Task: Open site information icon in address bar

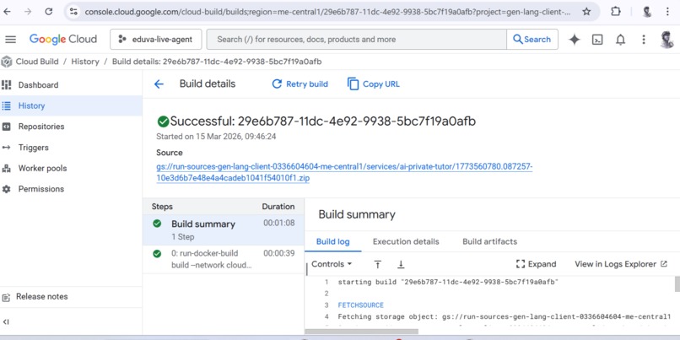Action: click(x=73, y=12)
